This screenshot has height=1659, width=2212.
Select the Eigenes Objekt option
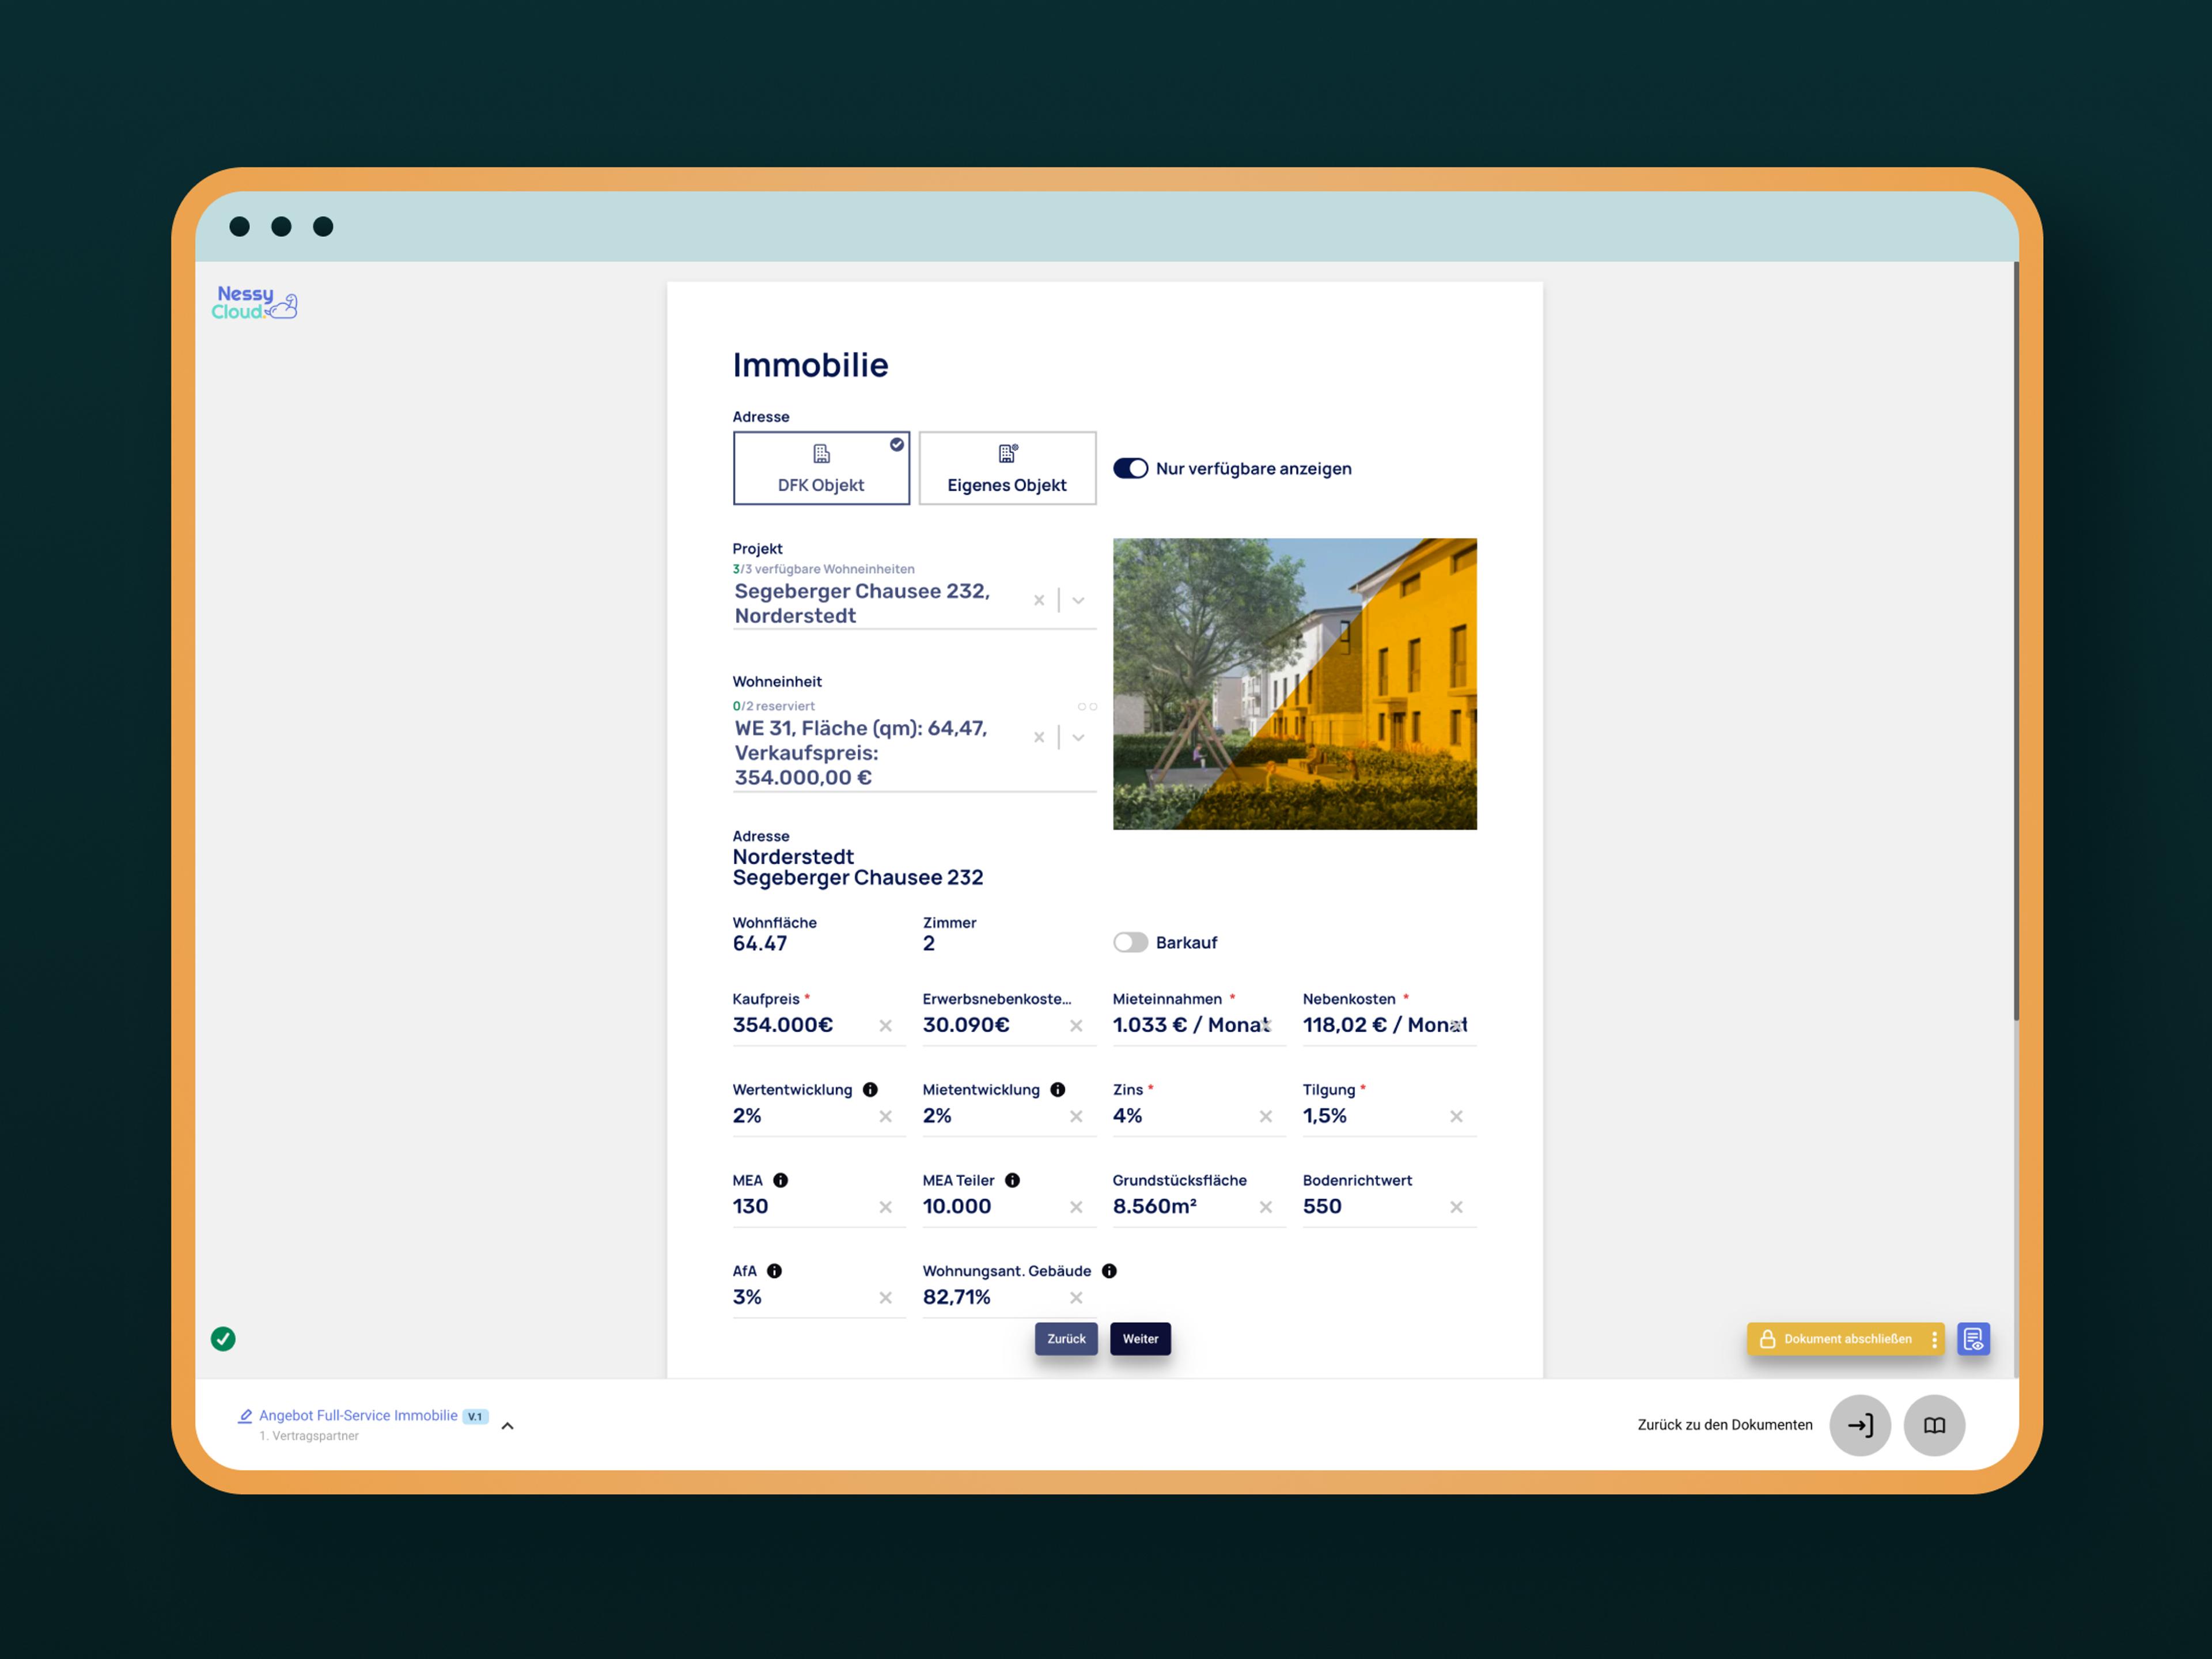click(x=1006, y=469)
